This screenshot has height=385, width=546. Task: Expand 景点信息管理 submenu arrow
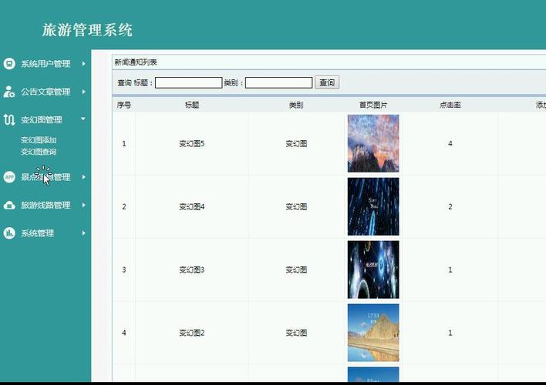pos(83,177)
